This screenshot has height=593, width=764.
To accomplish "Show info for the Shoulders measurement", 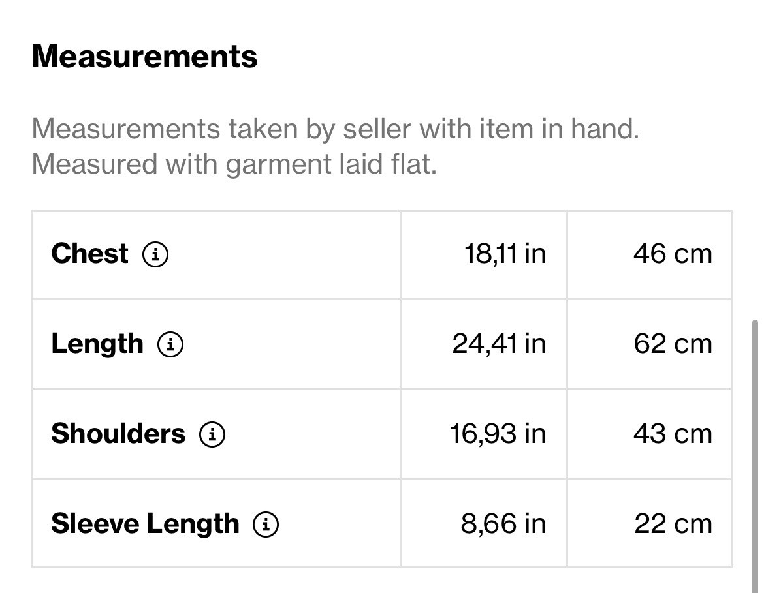I will coord(212,434).
